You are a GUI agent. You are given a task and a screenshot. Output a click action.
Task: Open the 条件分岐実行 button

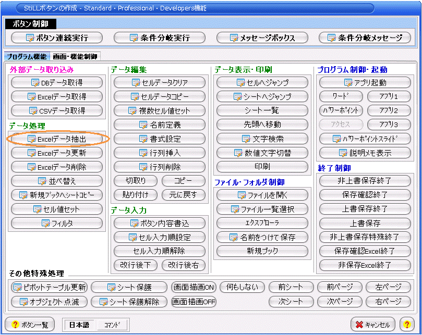tap(160, 38)
